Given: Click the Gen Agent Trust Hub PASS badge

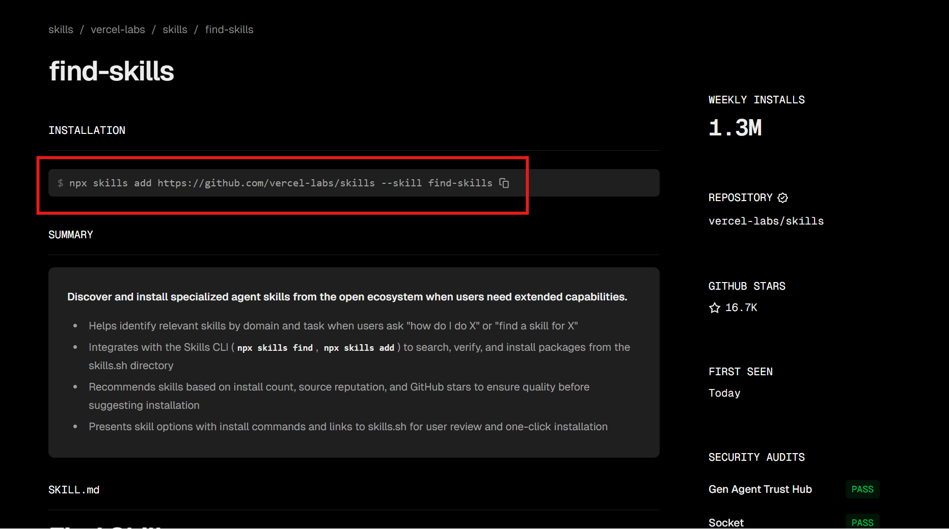Looking at the screenshot, I should coord(862,489).
